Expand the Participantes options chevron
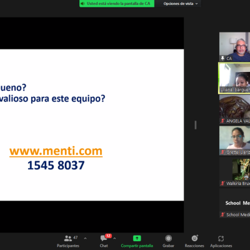Screen dimensions: 250x250 click(85, 238)
